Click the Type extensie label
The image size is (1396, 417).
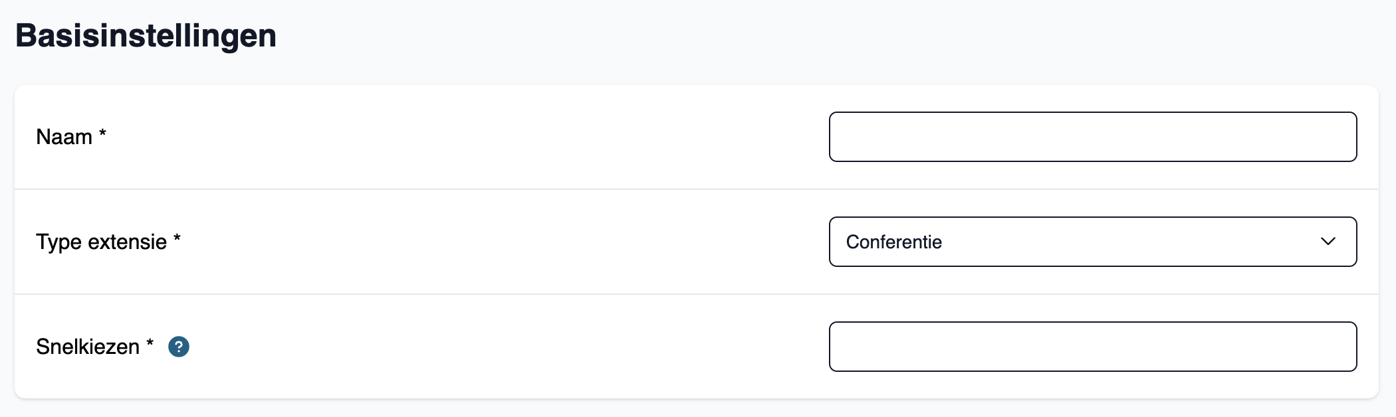[x=101, y=242]
